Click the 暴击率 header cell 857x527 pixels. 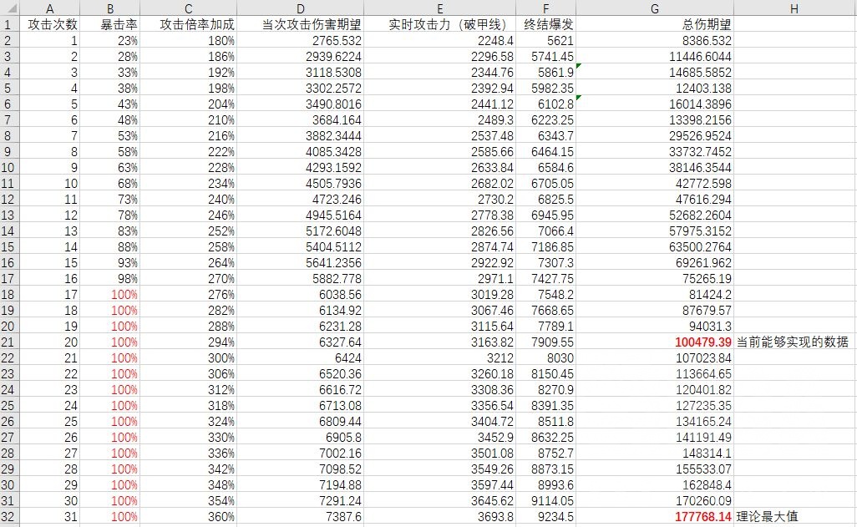coord(110,24)
